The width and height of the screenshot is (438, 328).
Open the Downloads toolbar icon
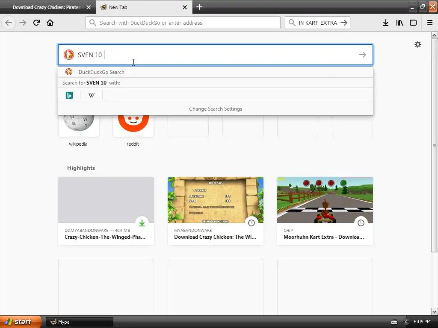(x=386, y=23)
